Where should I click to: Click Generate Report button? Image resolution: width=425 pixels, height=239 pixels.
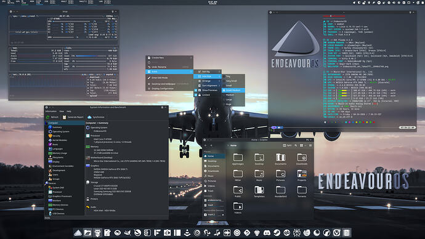point(73,117)
